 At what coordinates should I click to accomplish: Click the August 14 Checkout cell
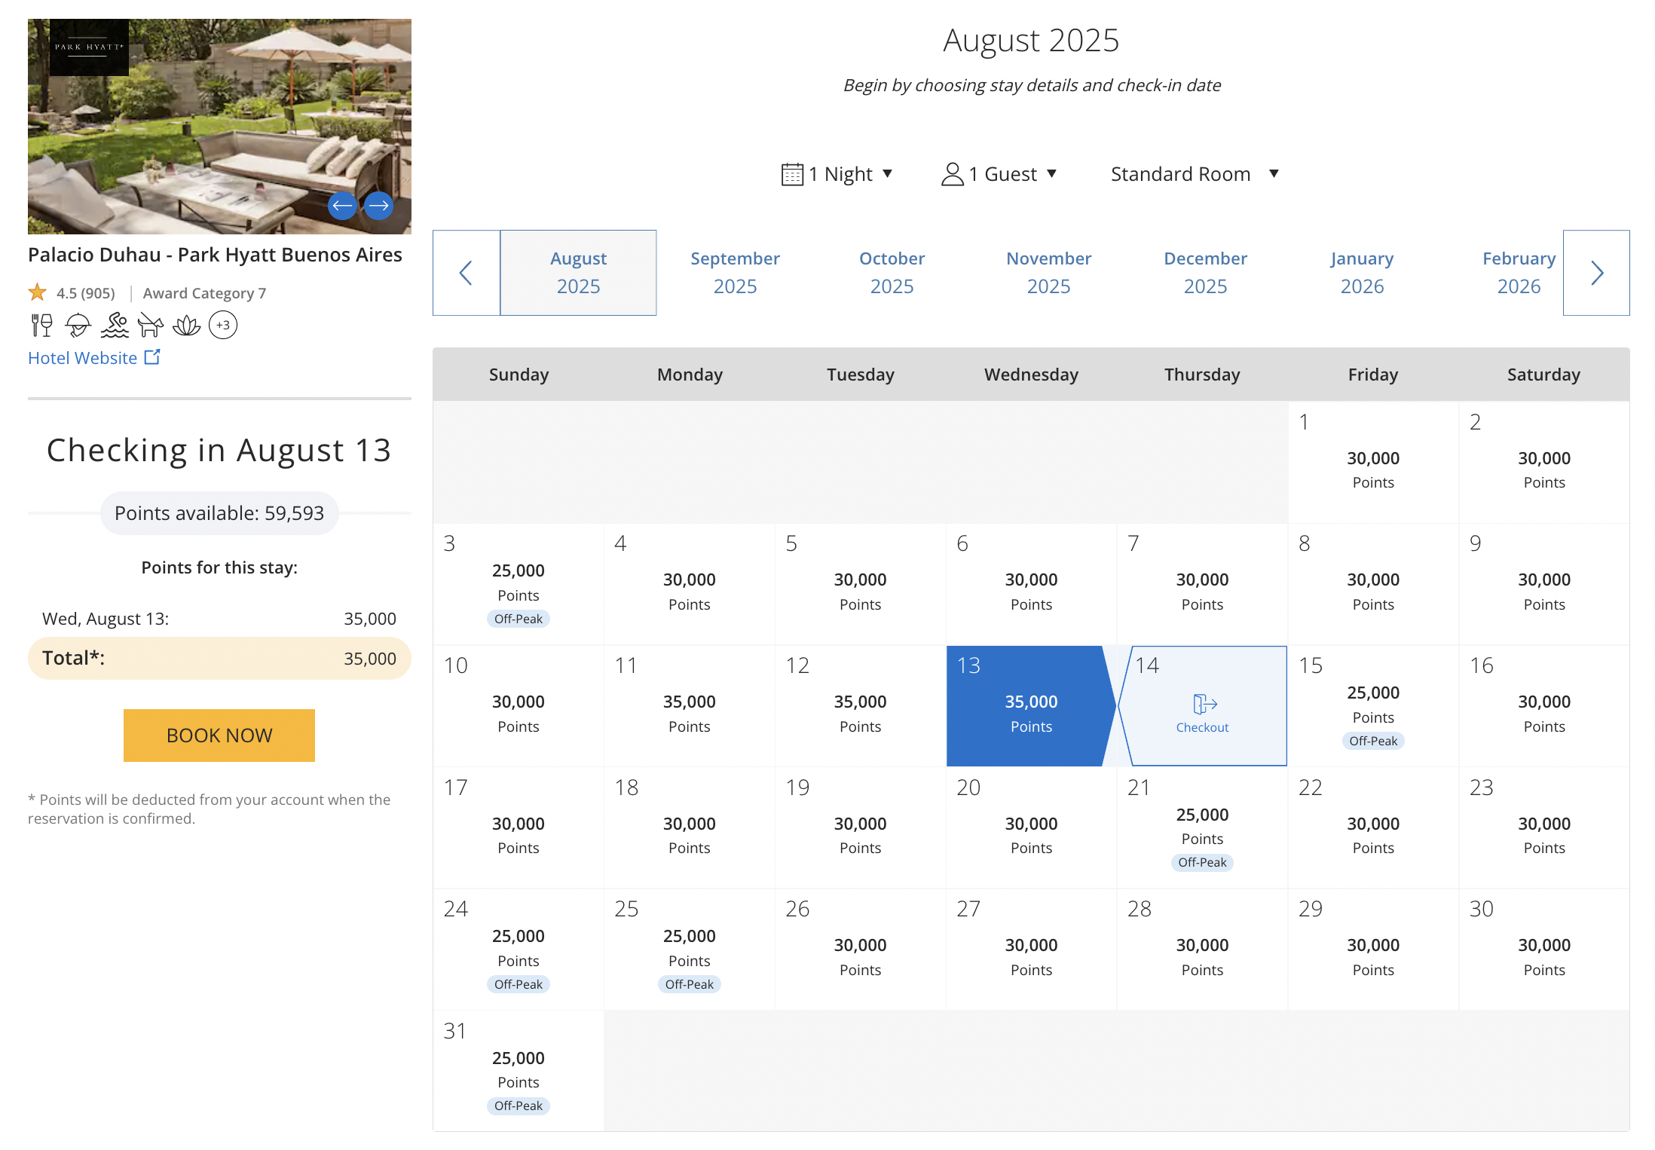tap(1203, 706)
